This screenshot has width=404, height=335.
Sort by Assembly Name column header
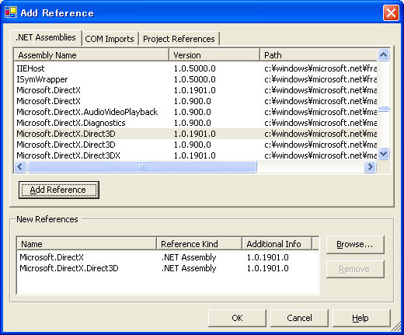click(91, 55)
